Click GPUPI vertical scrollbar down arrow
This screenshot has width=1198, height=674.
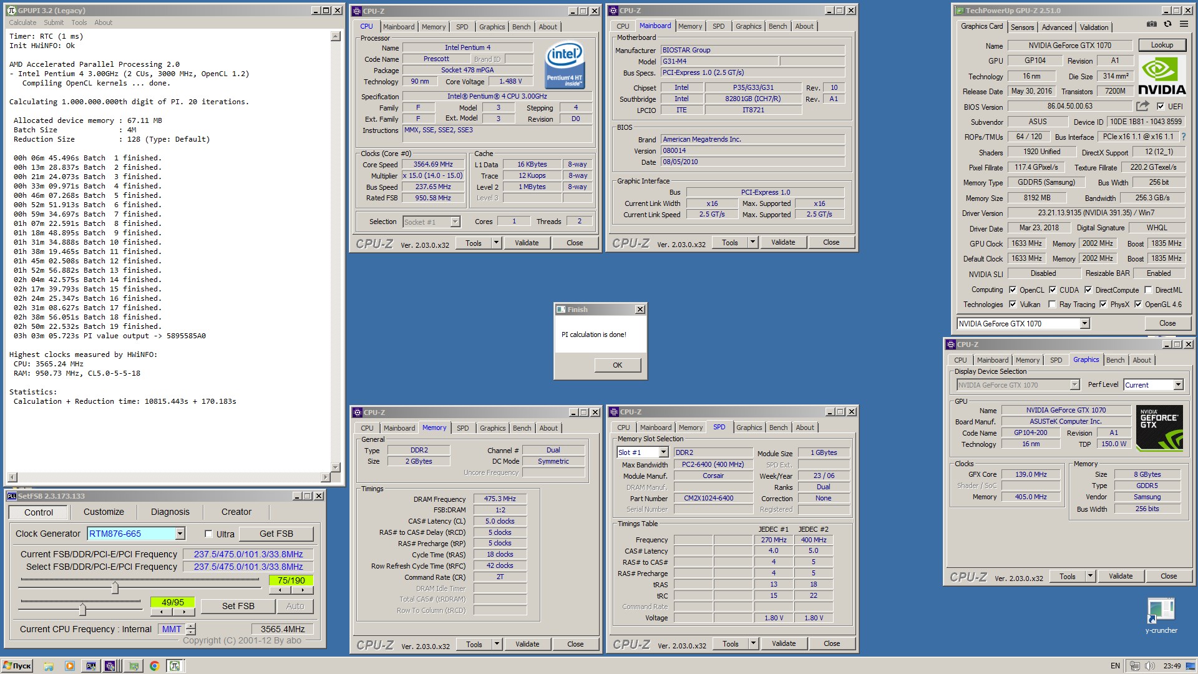click(x=336, y=467)
